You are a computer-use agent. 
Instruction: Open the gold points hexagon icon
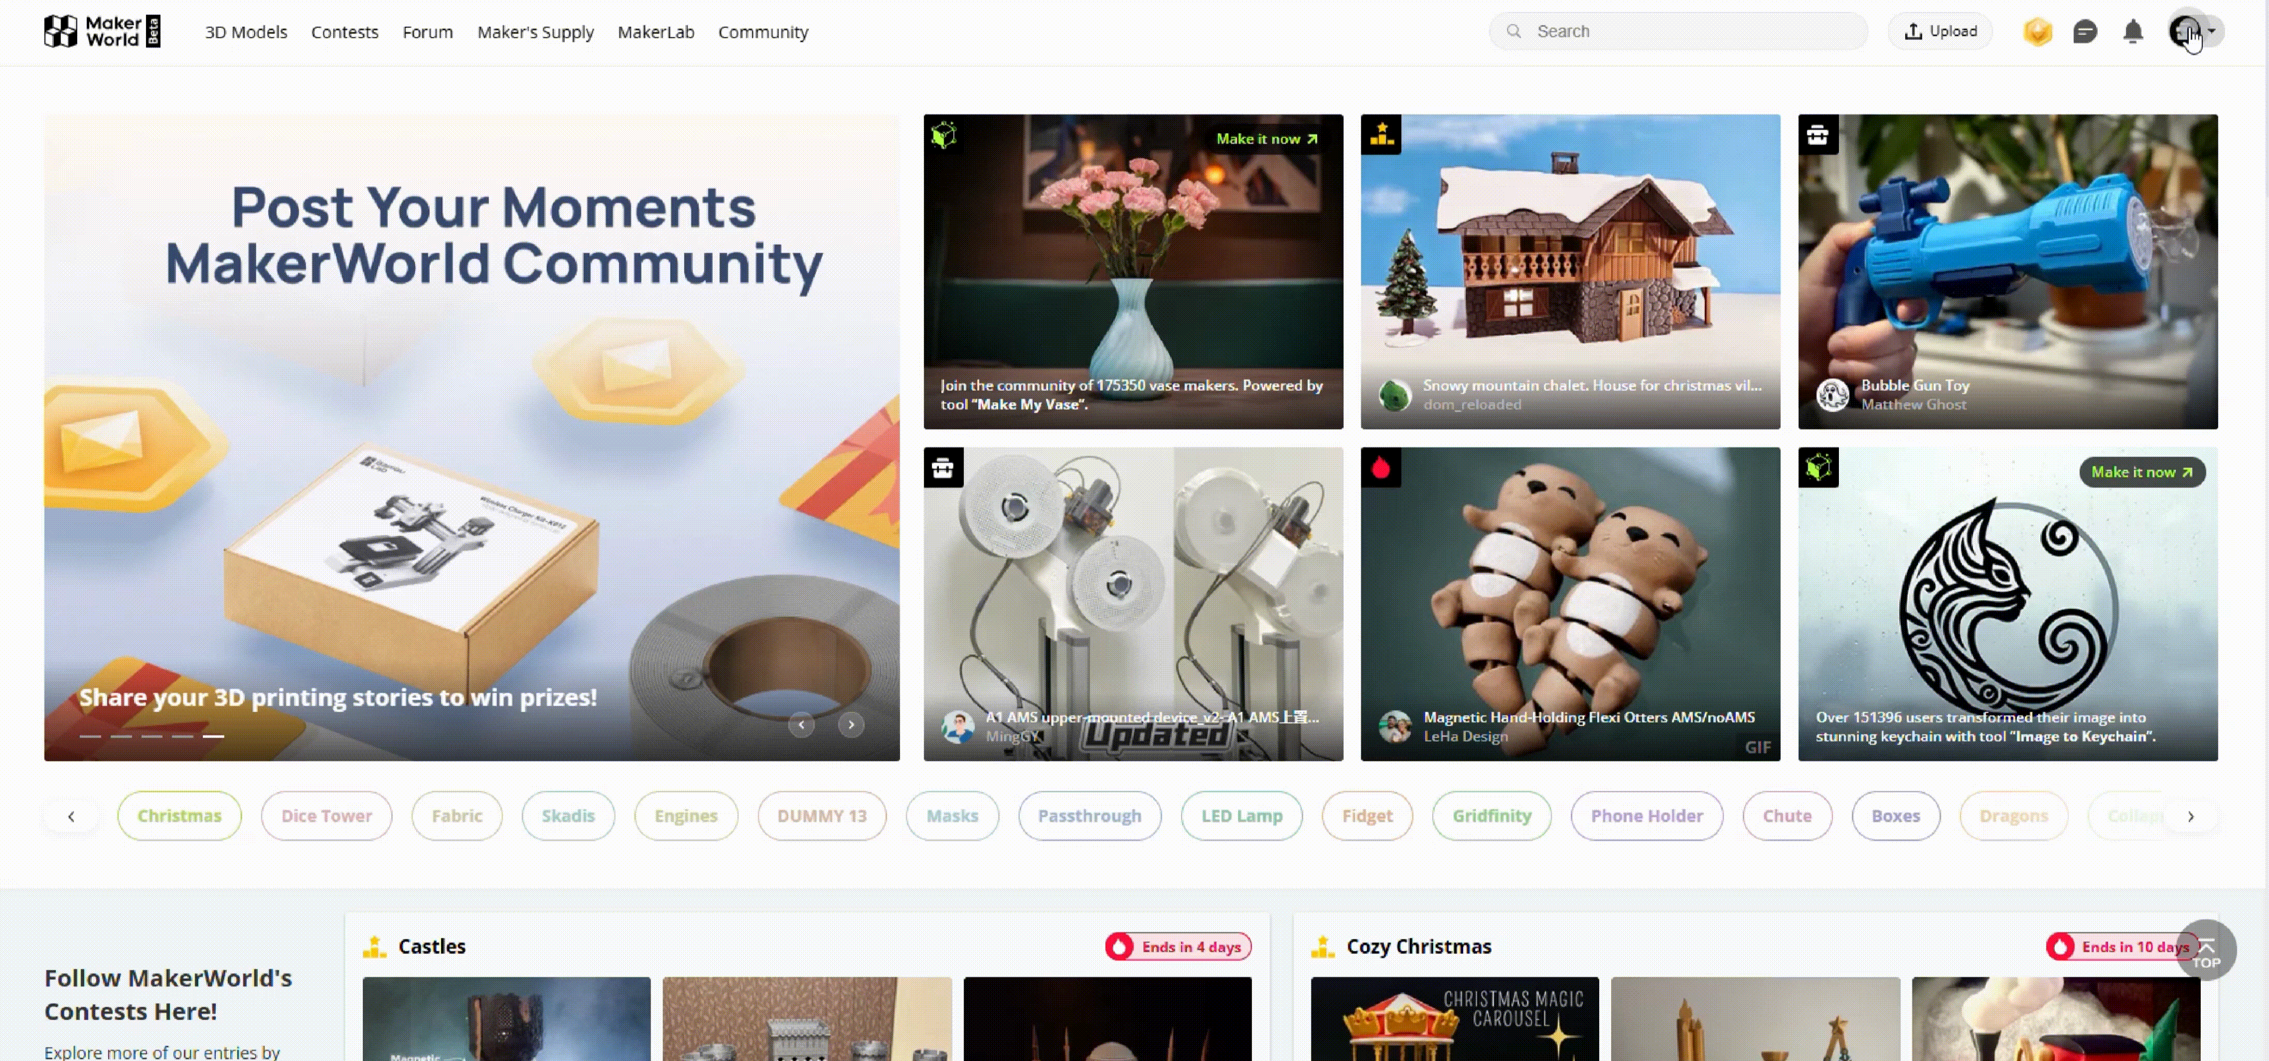tap(2037, 32)
